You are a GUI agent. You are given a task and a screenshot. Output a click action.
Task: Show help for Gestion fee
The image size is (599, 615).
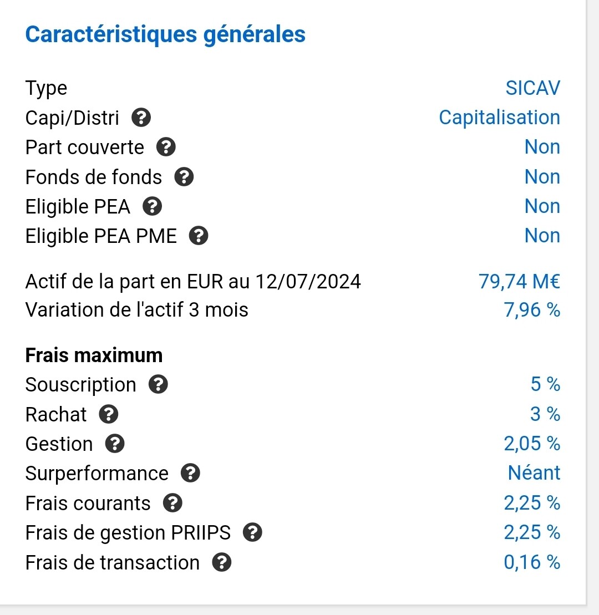[x=115, y=444]
